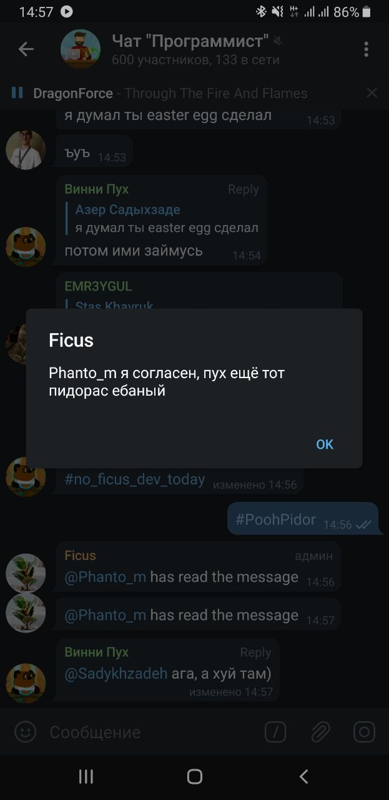Image resolution: width=389 pixels, height=800 pixels.
Task: Attach a file with paperclip icon
Action: coord(320,731)
